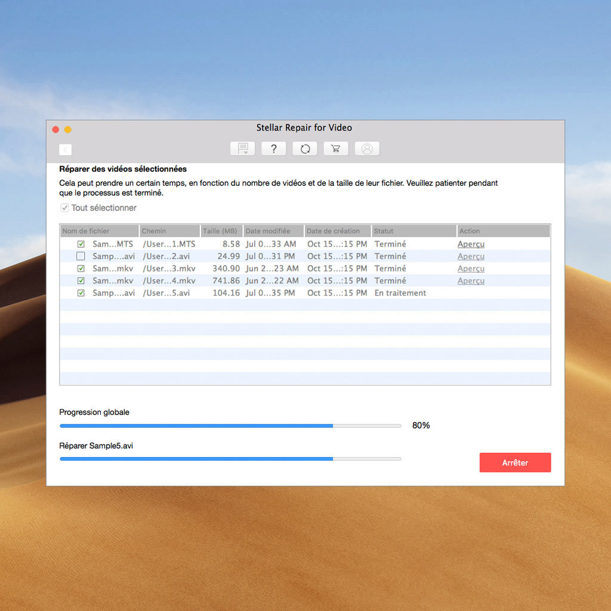Sort by Statut column header
Viewport: 611px width, 611px height.
pyautogui.click(x=414, y=231)
